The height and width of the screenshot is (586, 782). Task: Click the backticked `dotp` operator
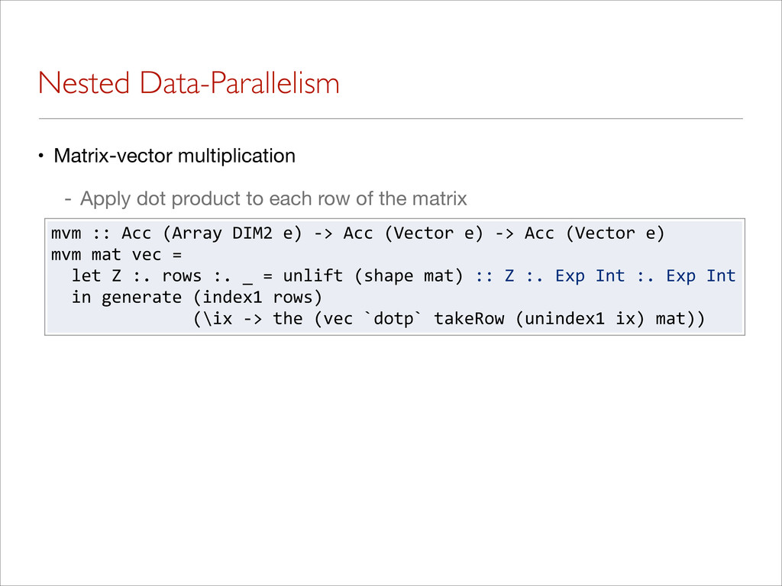click(x=393, y=319)
